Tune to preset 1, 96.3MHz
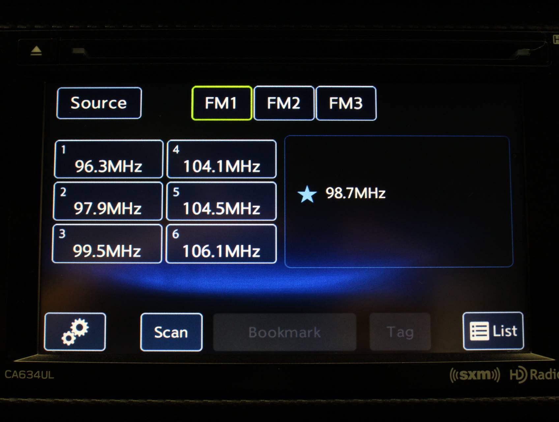 (x=108, y=159)
